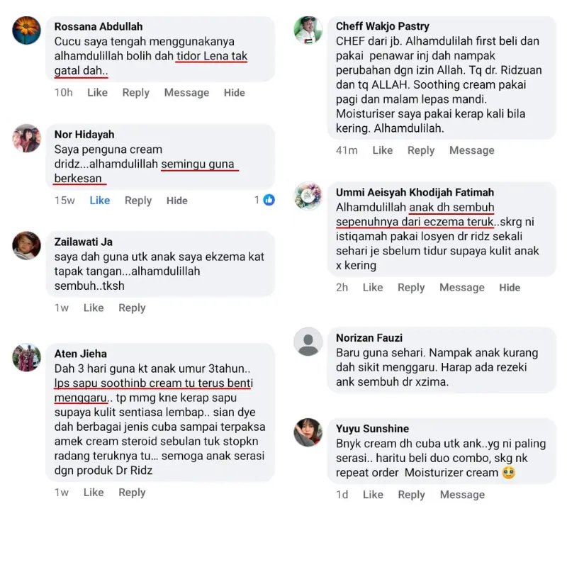Viewport: 567px width, 567px height.
Task: Reply to Aten Jieha's comment
Action: coord(132,492)
